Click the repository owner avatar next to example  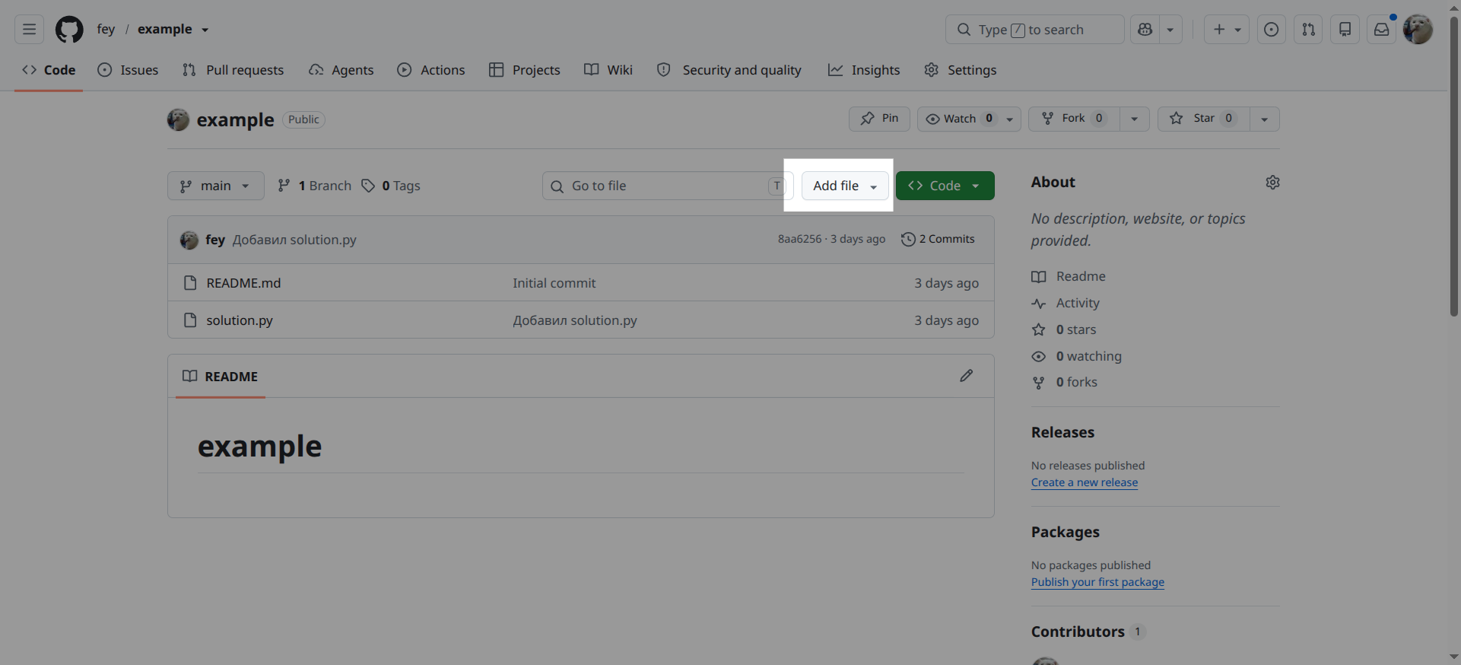178,119
